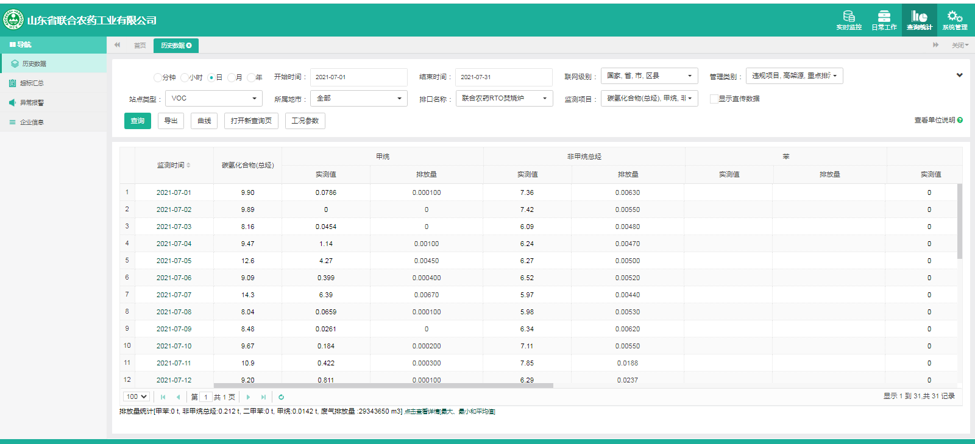Click the 导出 export button

pyautogui.click(x=171, y=121)
